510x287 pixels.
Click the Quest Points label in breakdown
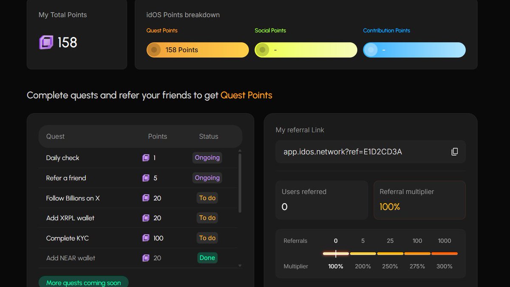coord(162,31)
